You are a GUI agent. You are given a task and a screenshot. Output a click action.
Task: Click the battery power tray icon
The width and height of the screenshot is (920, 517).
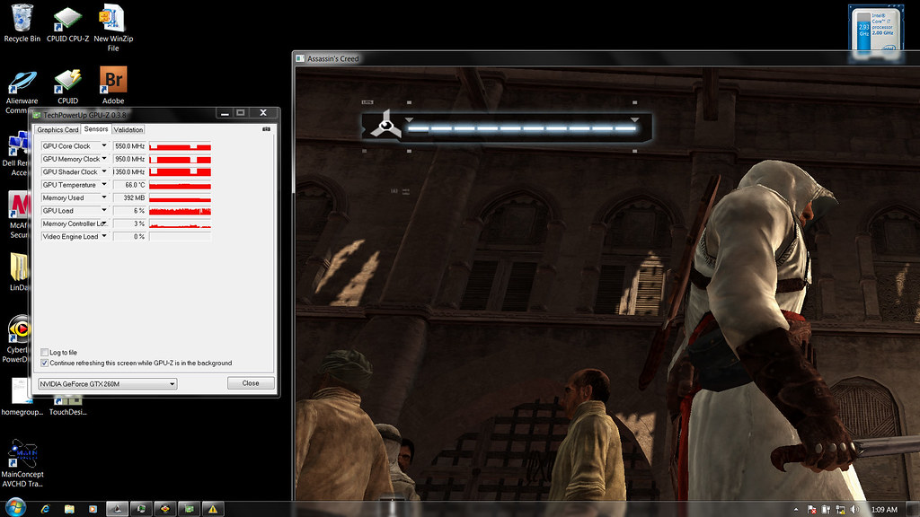tap(827, 510)
